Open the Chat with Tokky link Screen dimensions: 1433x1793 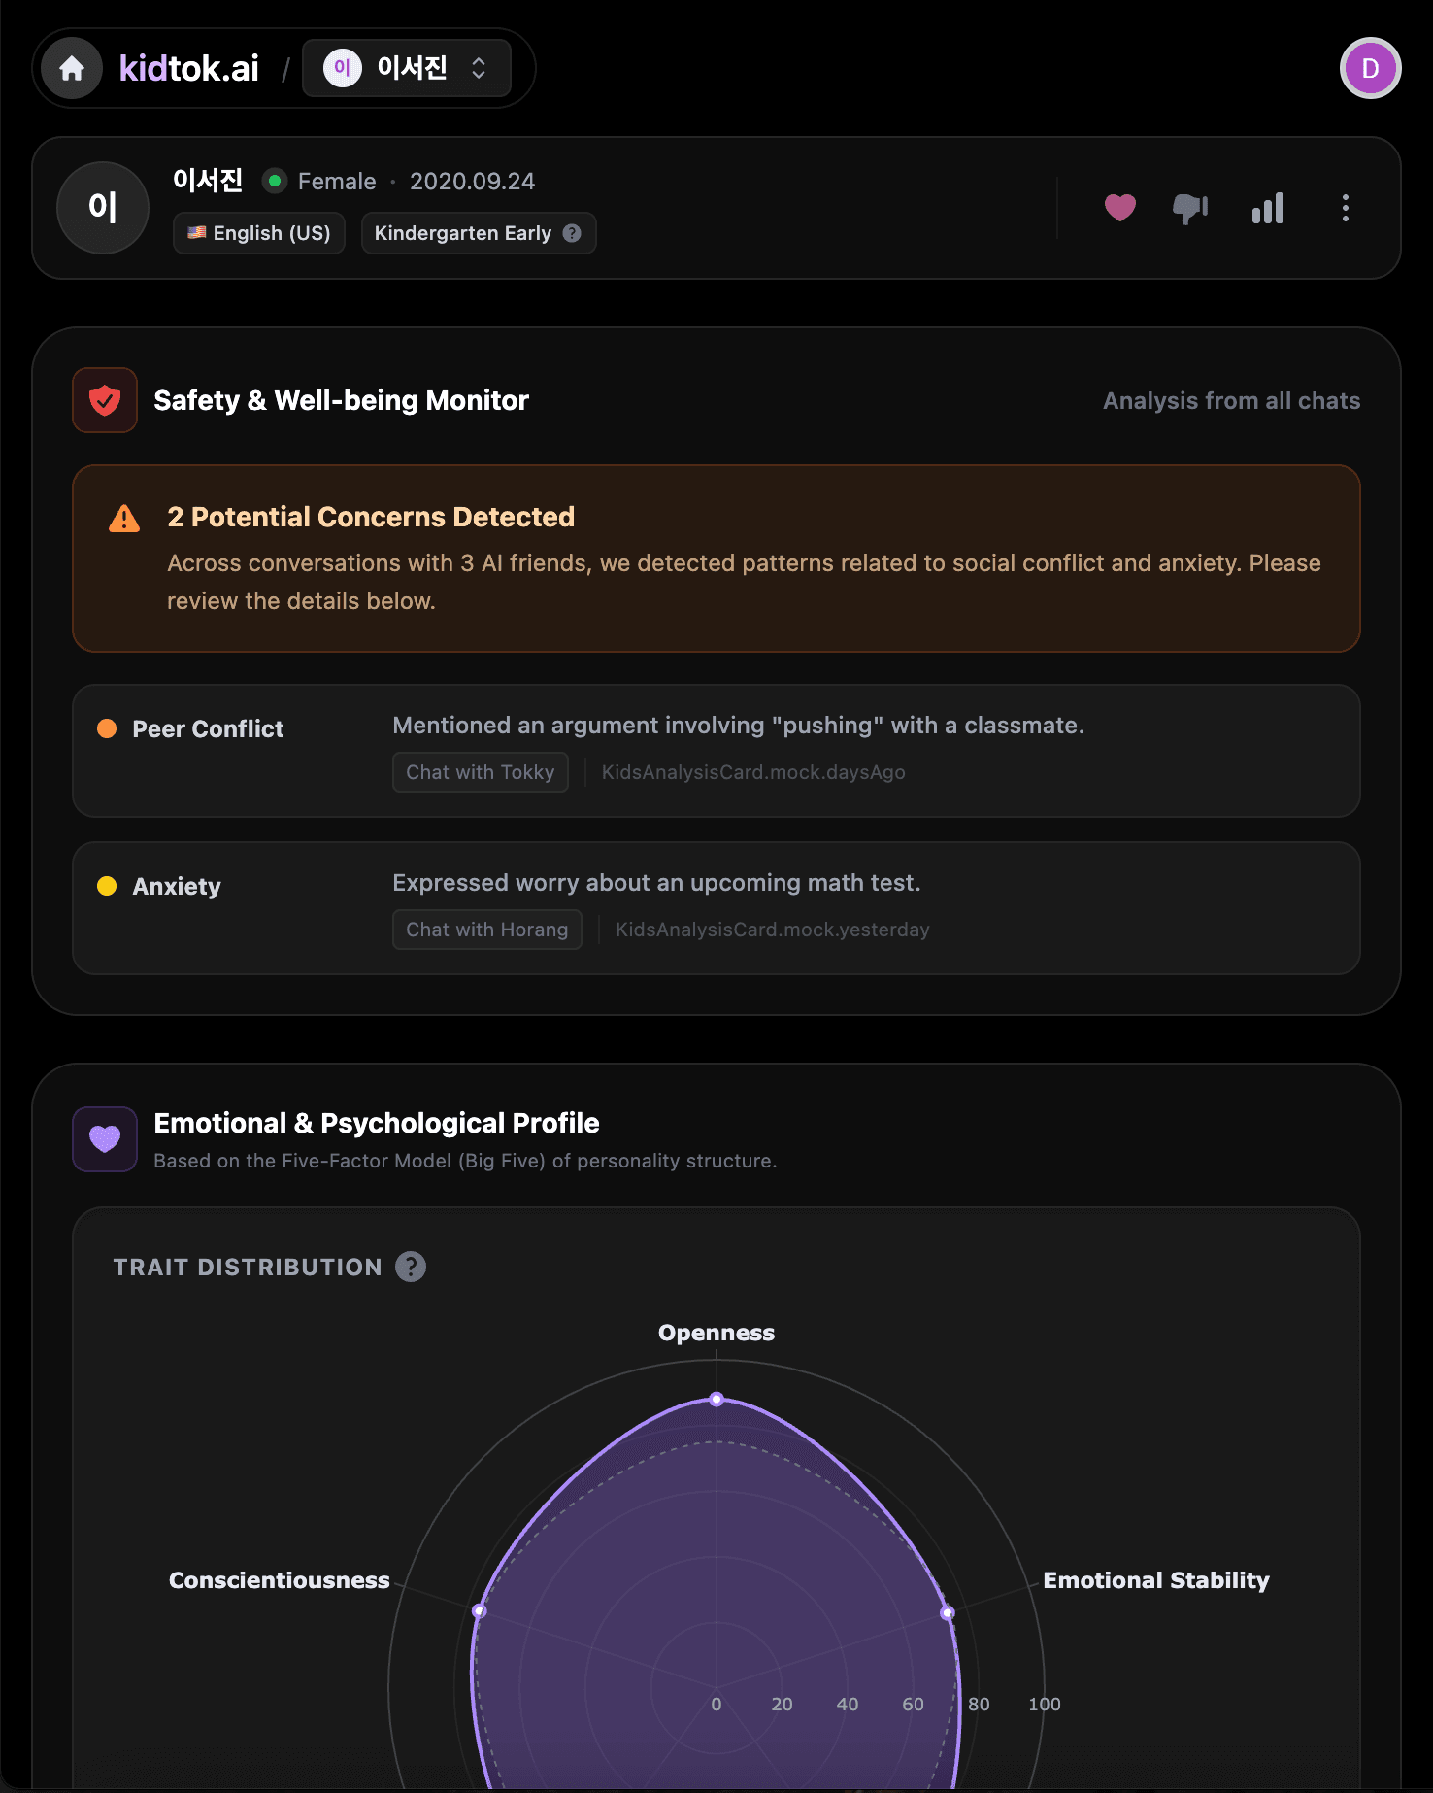pyautogui.click(x=480, y=772)
